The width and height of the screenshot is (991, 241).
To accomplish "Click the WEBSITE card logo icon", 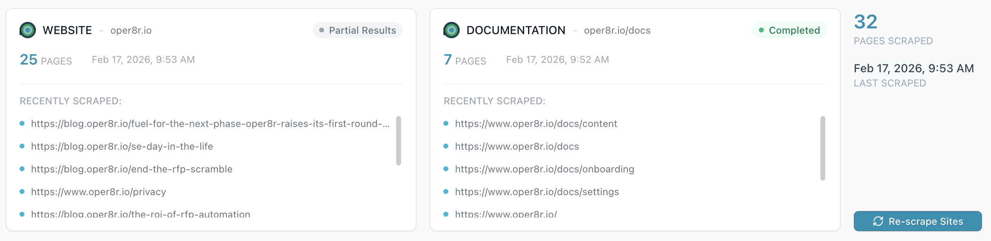I will (x=28, y=30).
